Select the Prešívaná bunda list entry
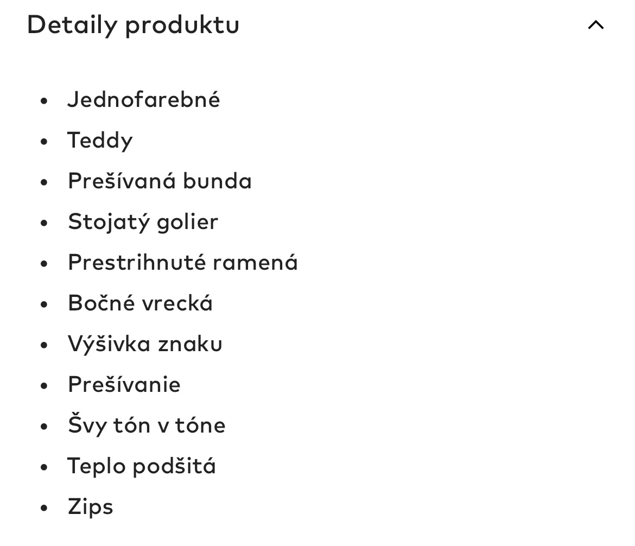The width and height of the screenshot is (635, 546). pos(160,181)
